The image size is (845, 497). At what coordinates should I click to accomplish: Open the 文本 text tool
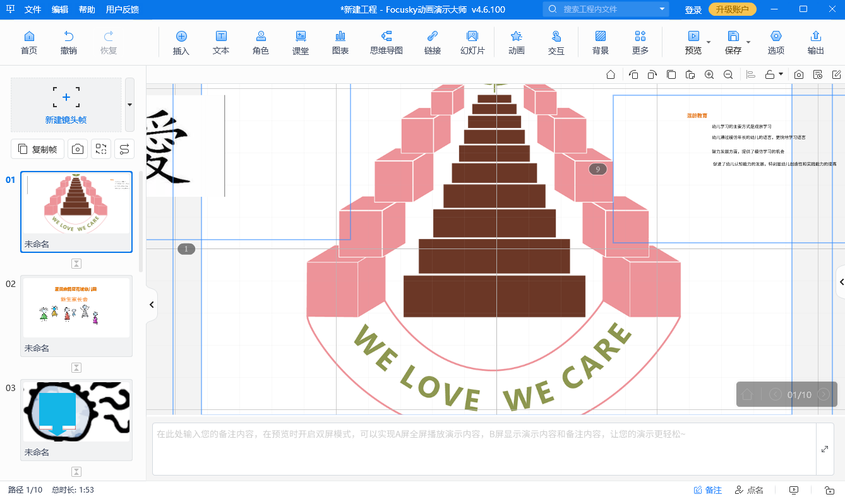point(221,42)
